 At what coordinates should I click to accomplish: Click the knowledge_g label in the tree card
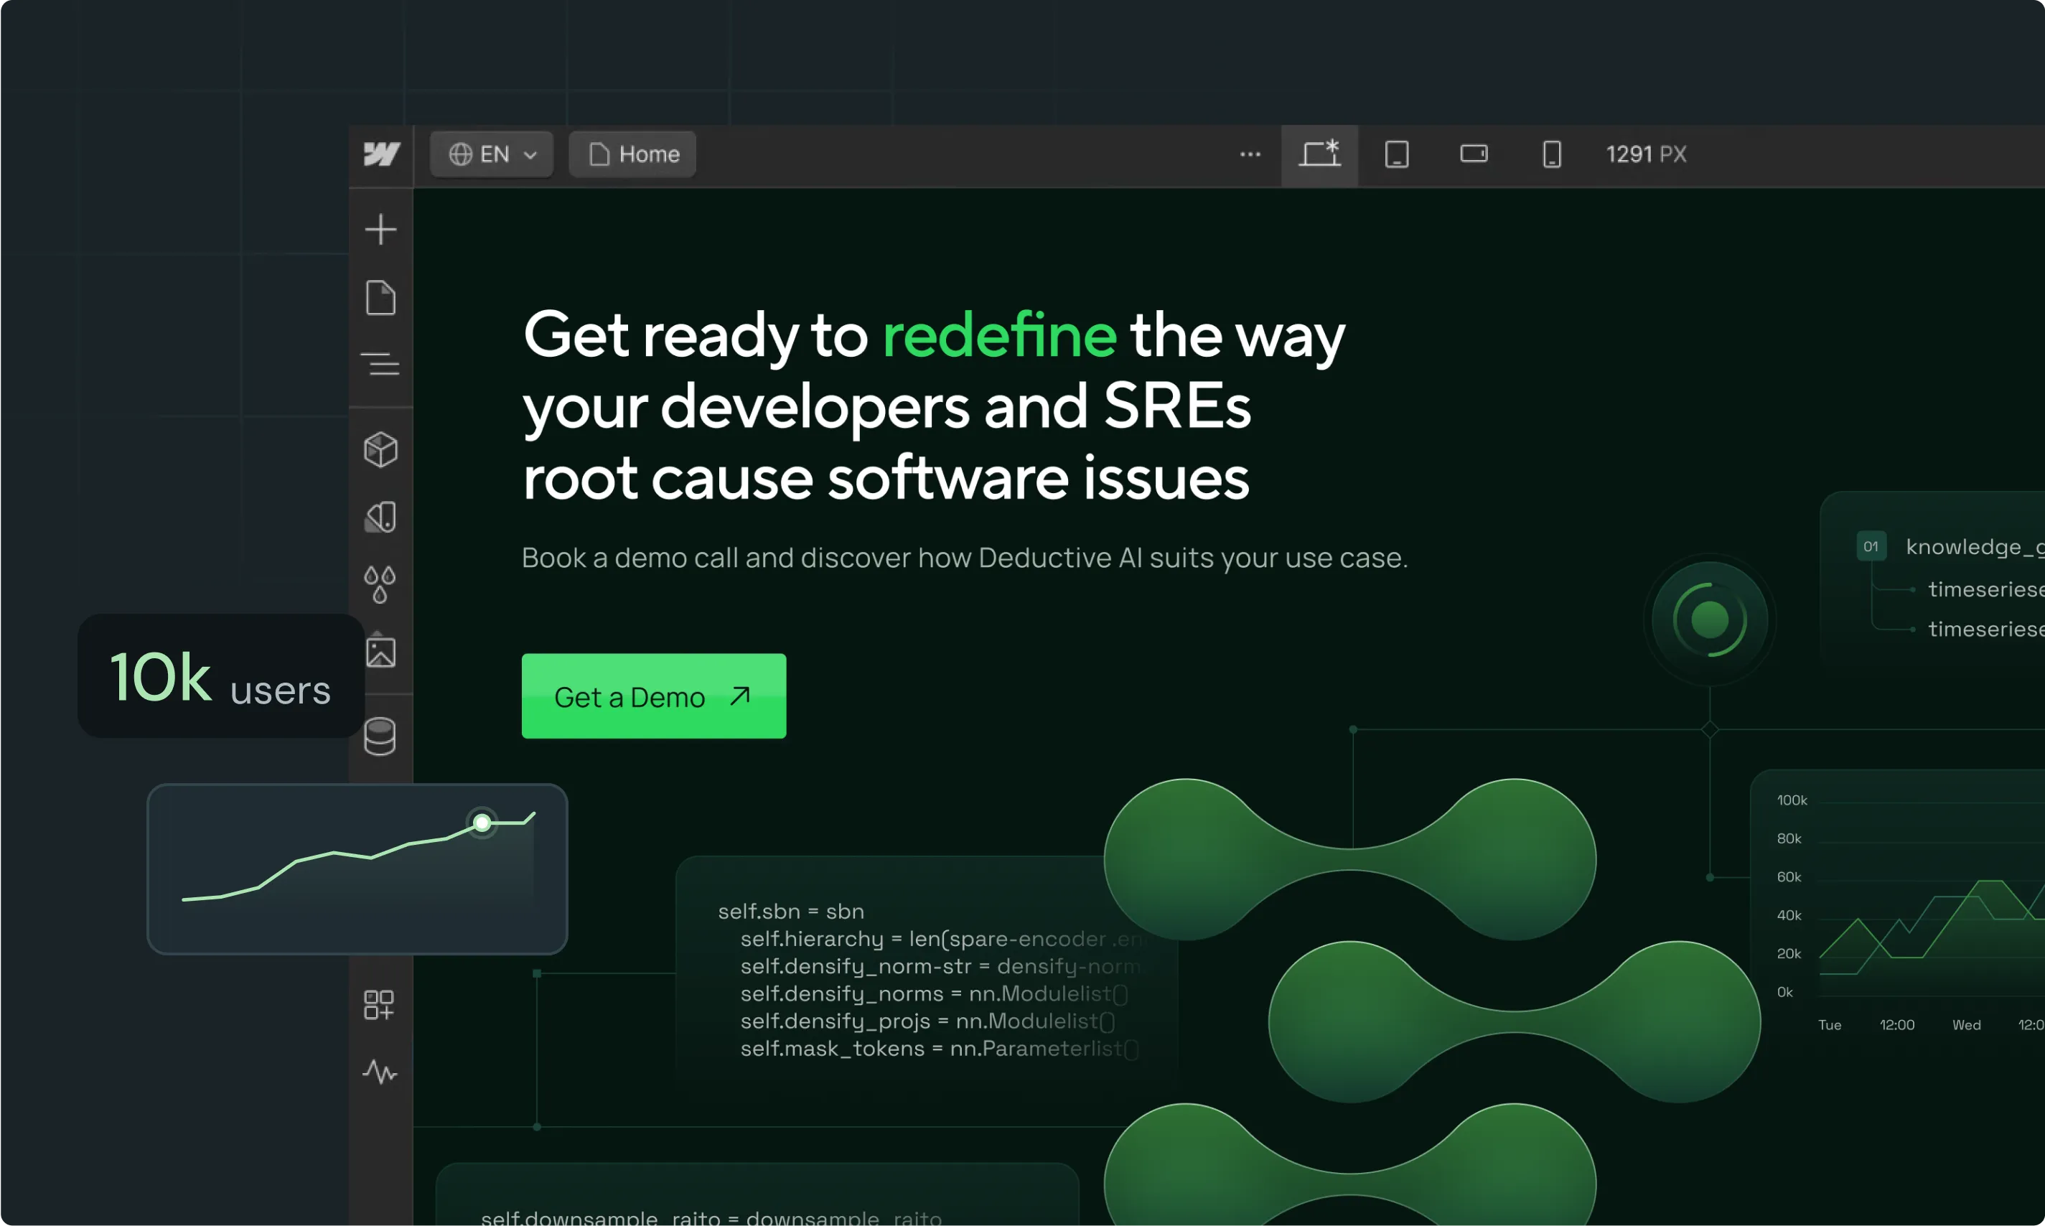click(1975, 547)
